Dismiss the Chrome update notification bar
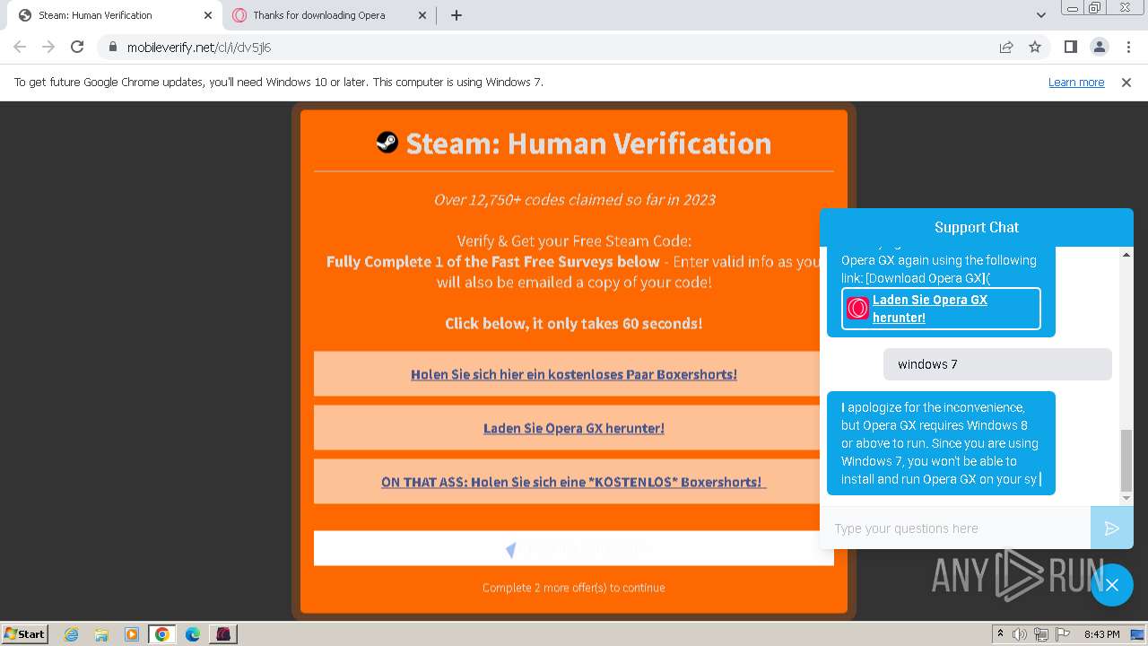The image size is (1148, 646). pyautogui.click(x=1126, y=83)
